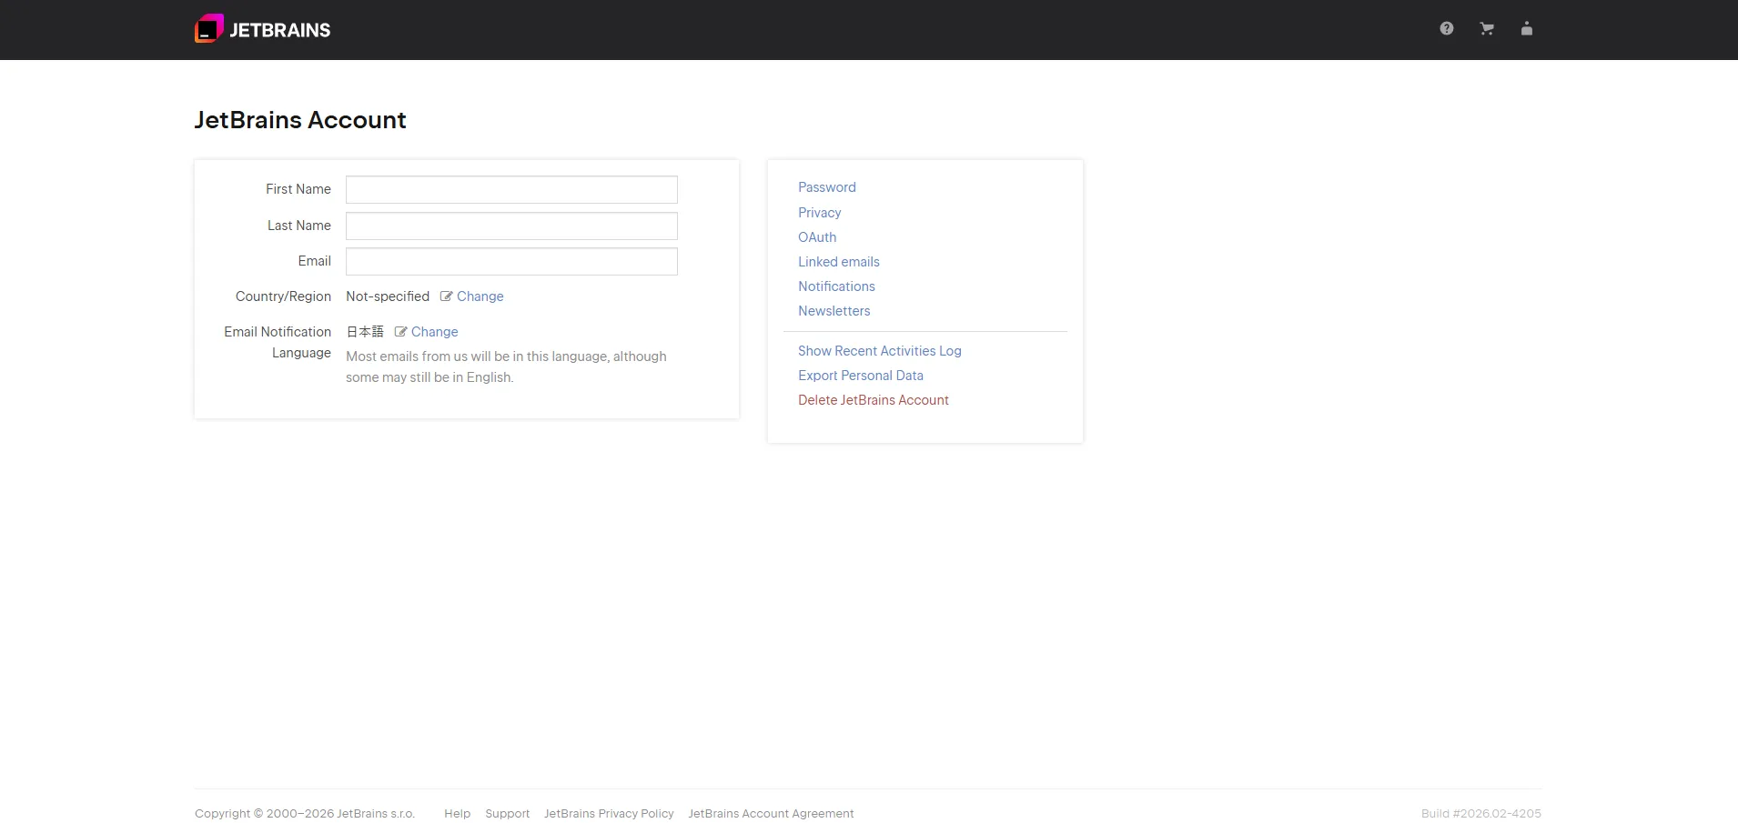The width and height of the screenshot is (1738, 823).
Task: Change the Email Notification Language
Action: pyautogui.click(x=434, y=332)
